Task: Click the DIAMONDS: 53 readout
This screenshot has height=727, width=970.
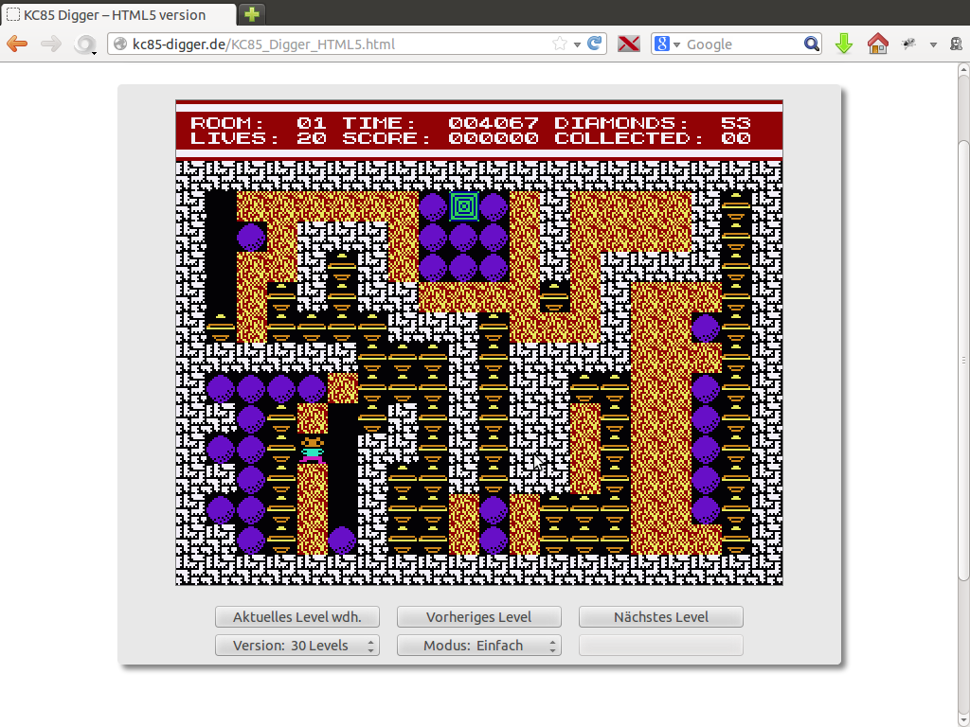Action: pos(653,122)
